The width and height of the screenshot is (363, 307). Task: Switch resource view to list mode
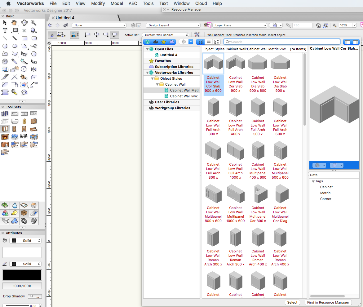208,42
